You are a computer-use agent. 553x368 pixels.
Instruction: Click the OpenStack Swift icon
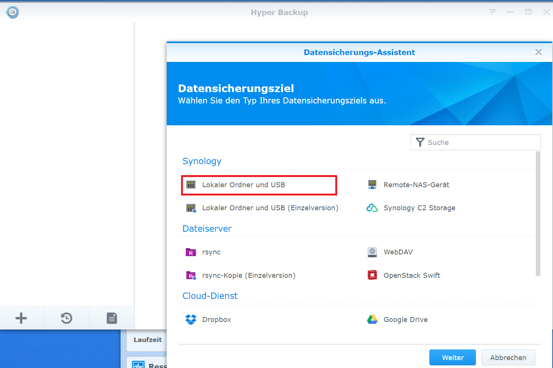click(372, 275)
